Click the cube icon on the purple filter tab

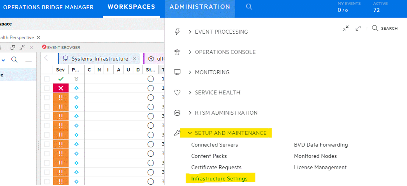pos(151,59)
